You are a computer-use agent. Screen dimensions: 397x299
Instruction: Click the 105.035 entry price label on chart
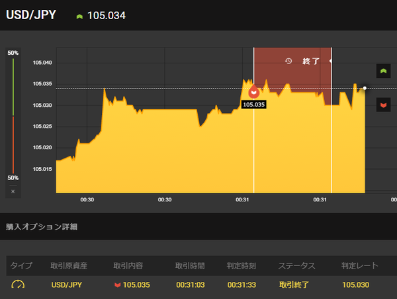pos(253,104)
